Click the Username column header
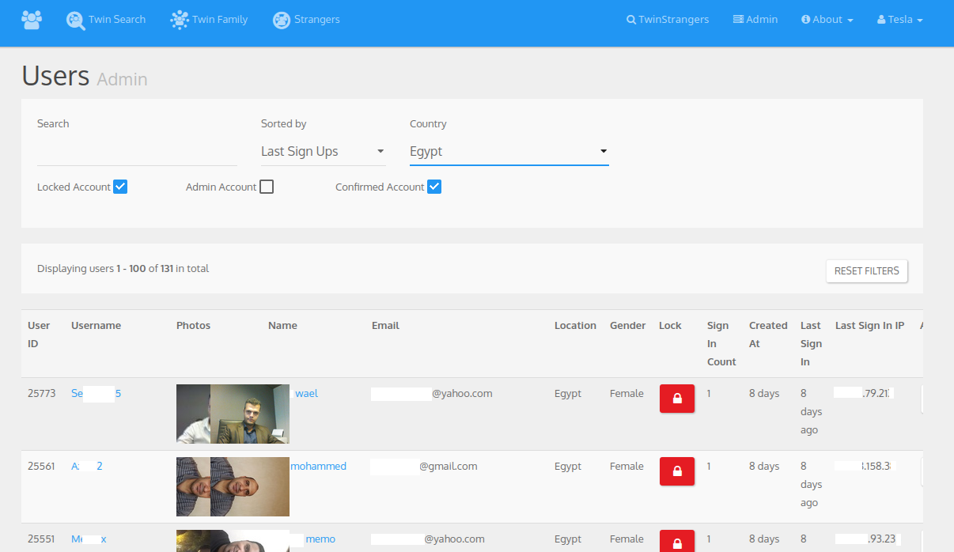 [x=96, y=326]
